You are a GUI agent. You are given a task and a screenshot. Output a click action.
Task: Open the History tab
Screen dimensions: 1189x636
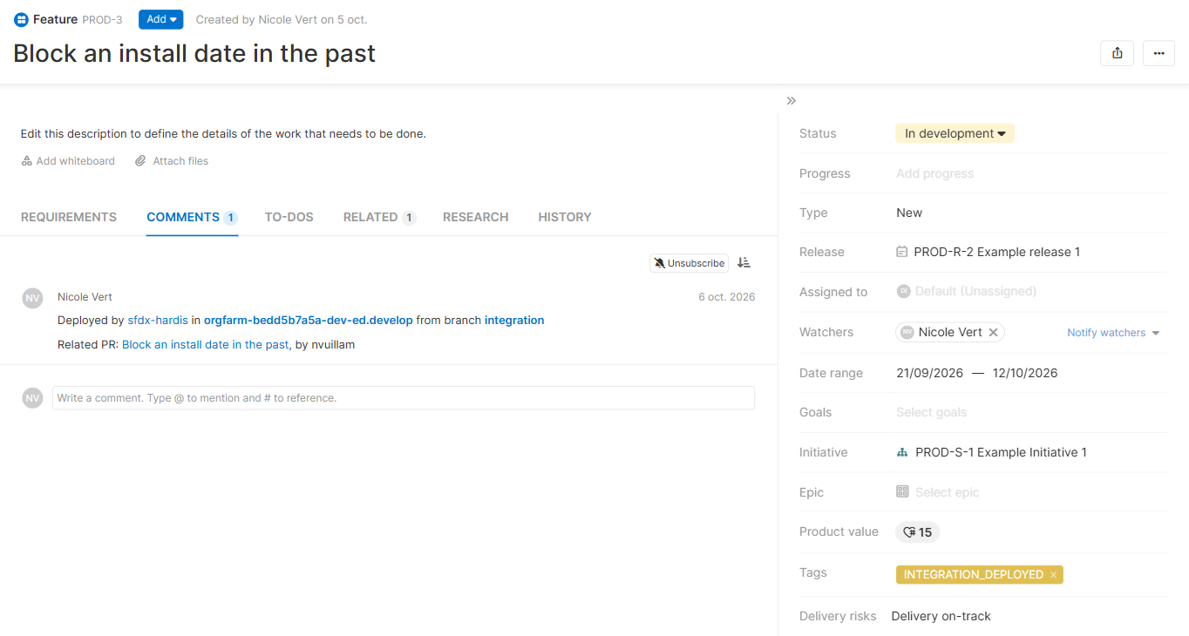pyautogui.click(x=565, y=217)
